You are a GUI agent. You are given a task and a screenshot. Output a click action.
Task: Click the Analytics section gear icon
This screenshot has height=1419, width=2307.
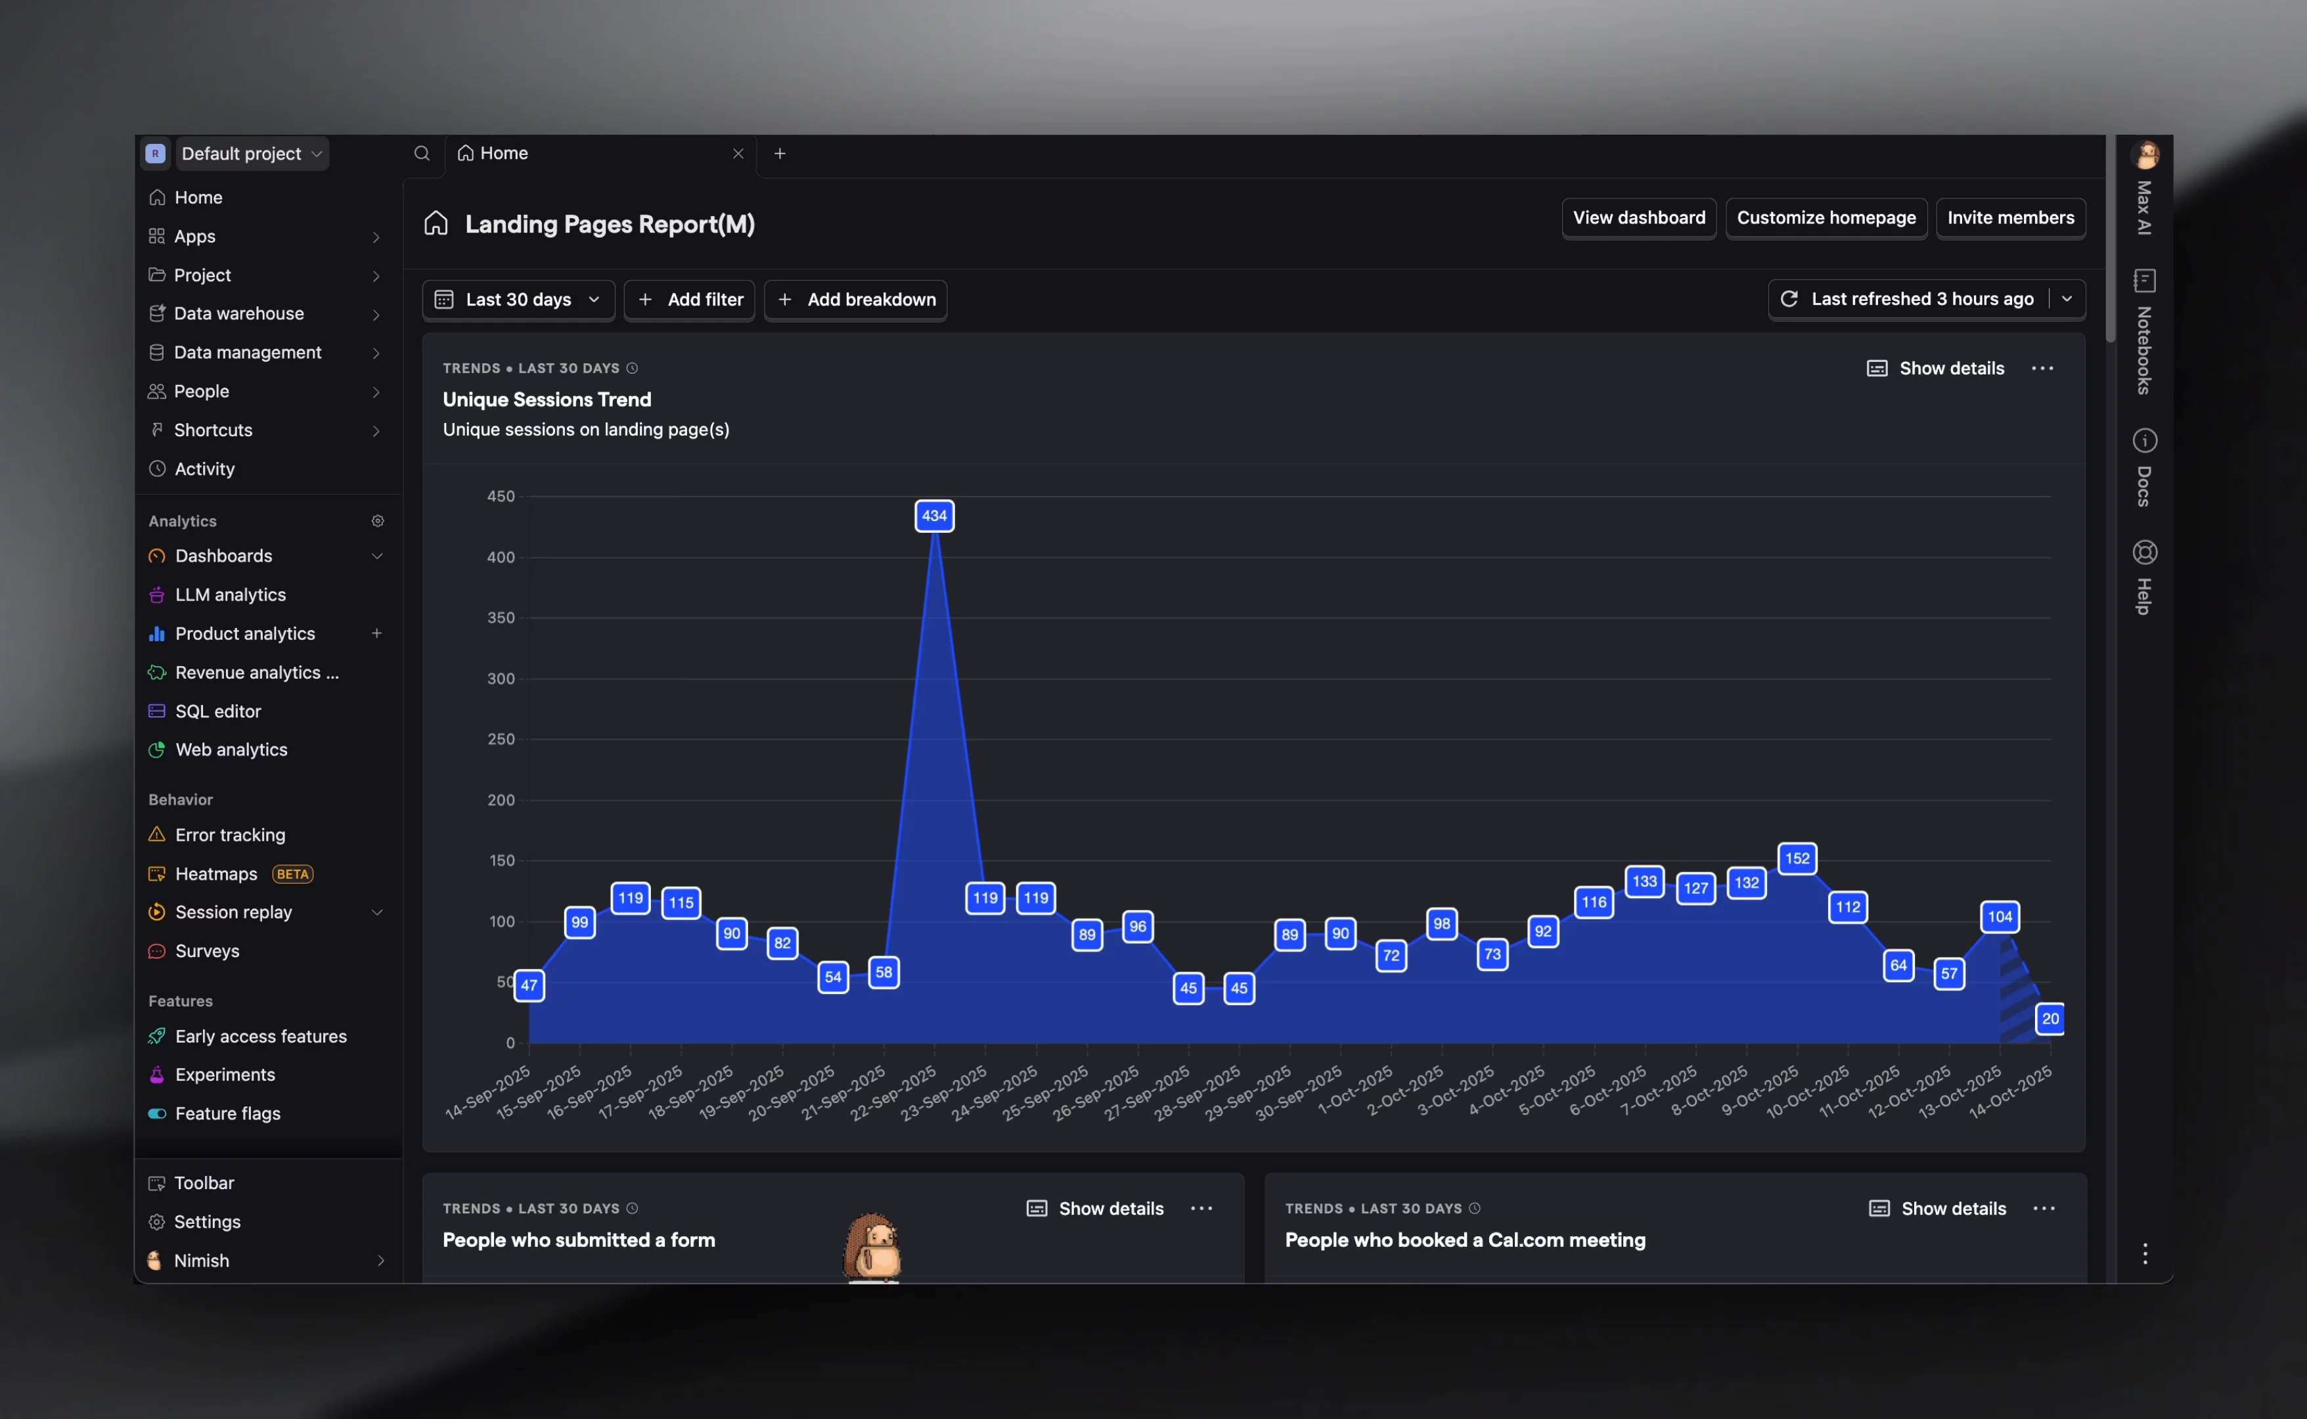pyautogui.click(x=377, y=521)
